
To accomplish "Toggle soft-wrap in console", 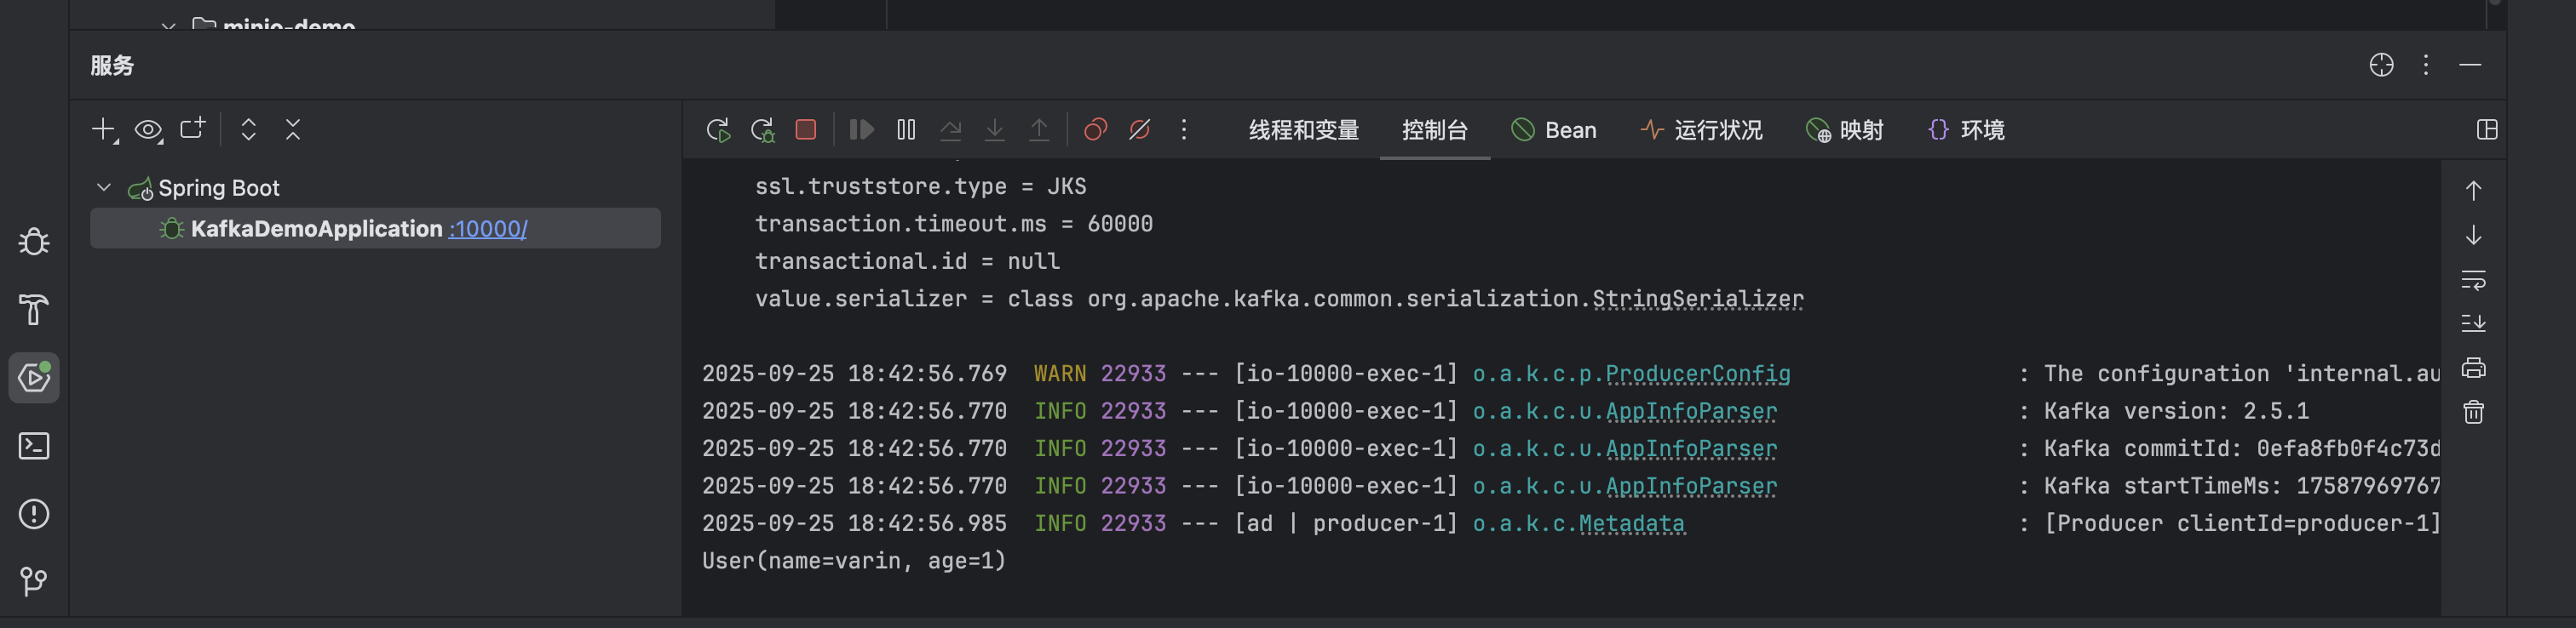I will (x=2473, y=280).
